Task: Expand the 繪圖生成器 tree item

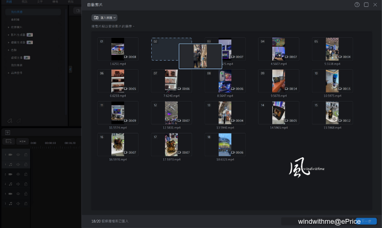Action: click(x=8, y=43)
